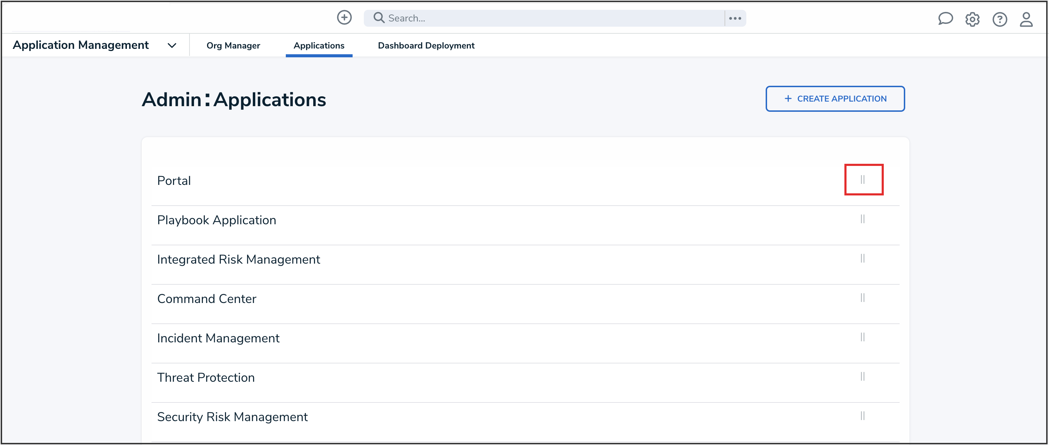
Task: Switch to the Org Manager tab
Action: (233, 46)
